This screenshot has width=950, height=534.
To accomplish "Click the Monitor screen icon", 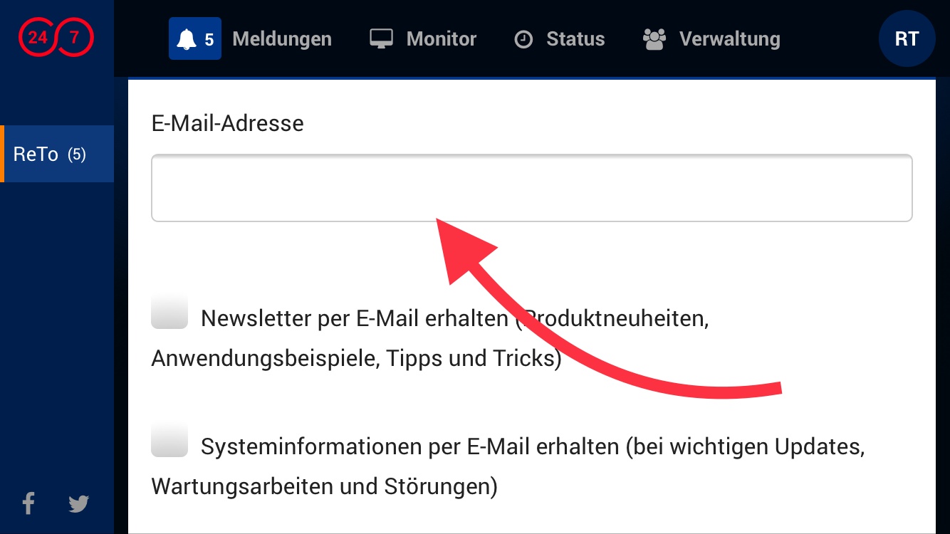I will pos(382,38).
